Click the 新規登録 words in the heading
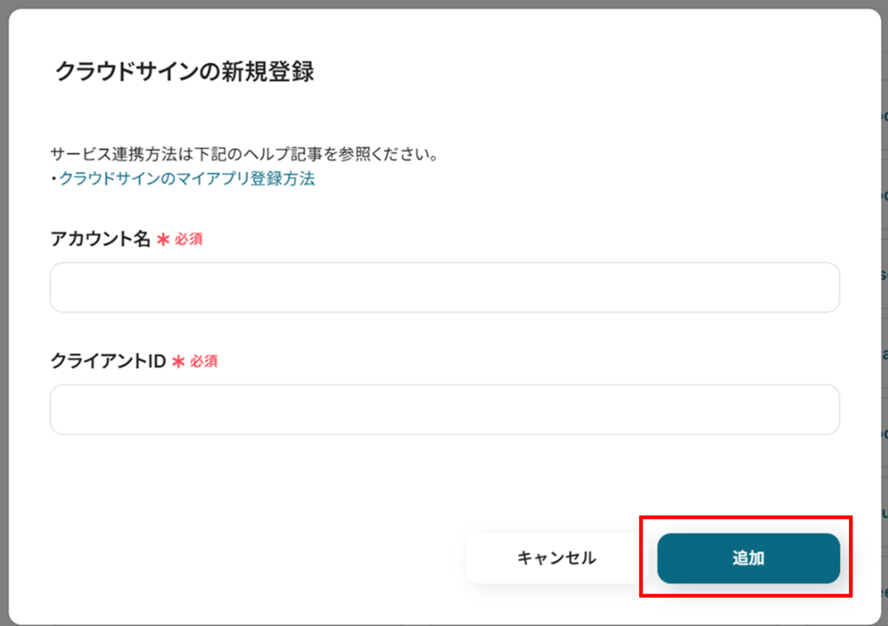 pos(268,72)
